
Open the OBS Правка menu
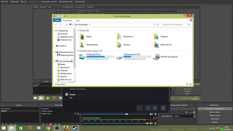click(x=14, y=1)
